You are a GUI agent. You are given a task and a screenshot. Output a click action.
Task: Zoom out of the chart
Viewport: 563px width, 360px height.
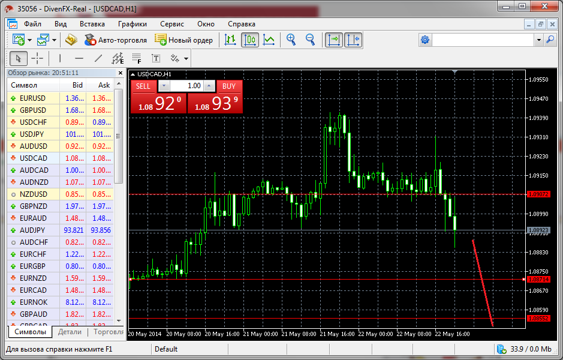310,40
